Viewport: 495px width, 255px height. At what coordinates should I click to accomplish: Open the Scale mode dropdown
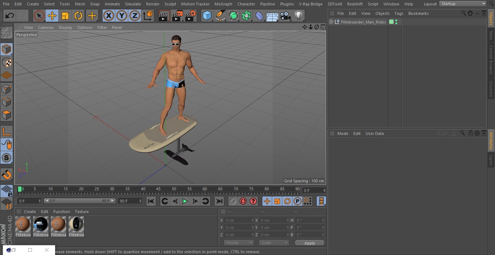(x=274, y=243)
